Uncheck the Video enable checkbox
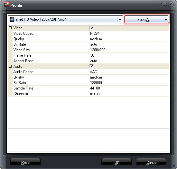The image size is (177, 169). pyautogui.click(x=91, y=28)
